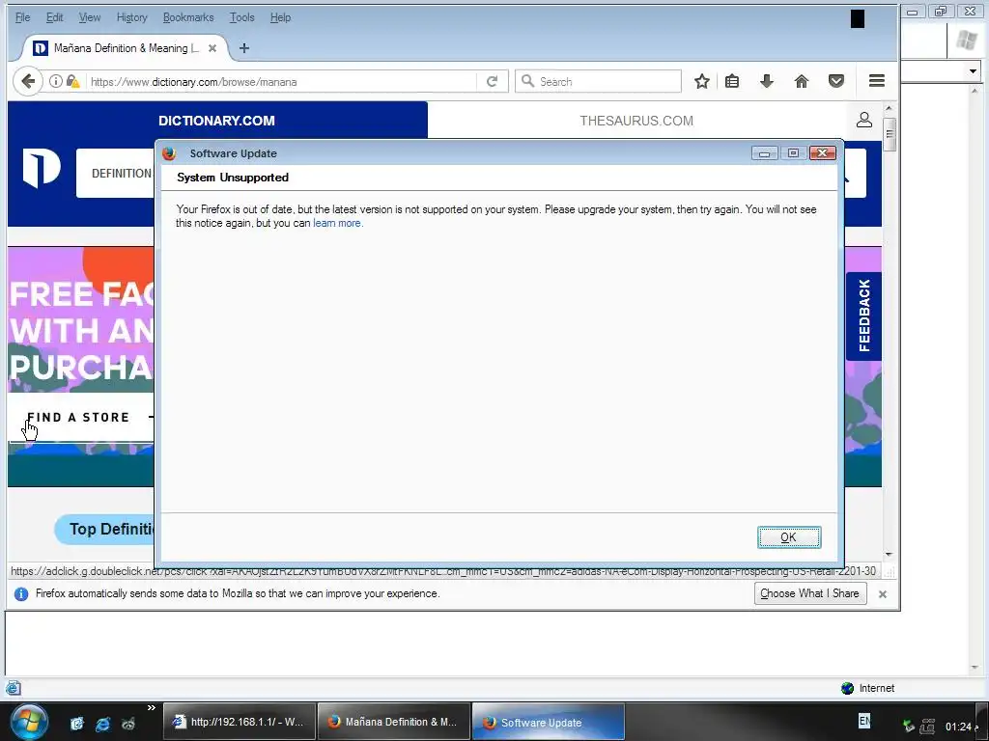The image size is (989, 741).
Task: Click the padlock warning icon
Action: [x=73, y=81]
